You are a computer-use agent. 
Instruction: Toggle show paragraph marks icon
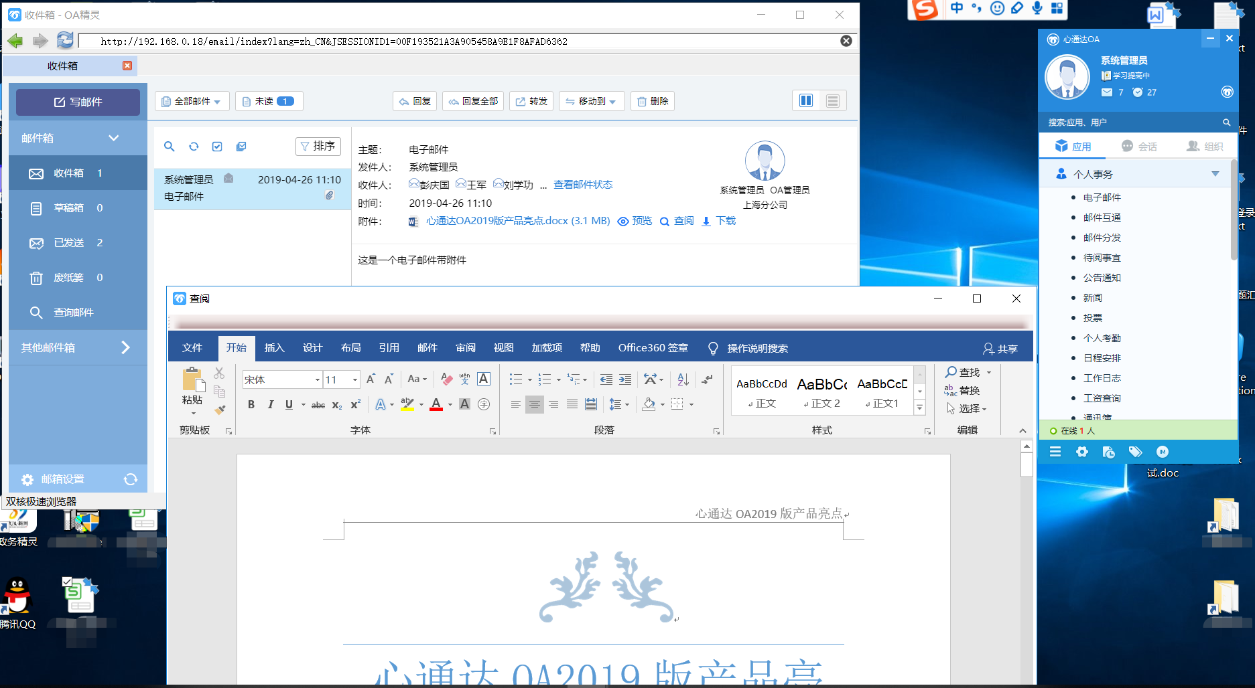(x=708, y=379)
